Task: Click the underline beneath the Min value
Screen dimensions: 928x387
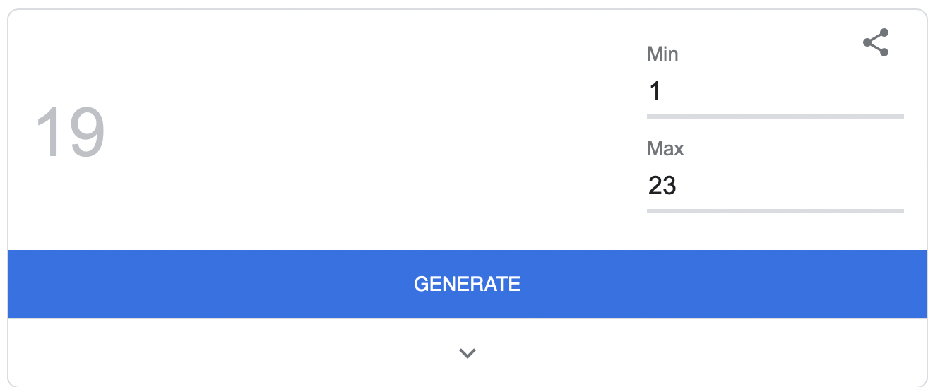Action: tap(775, 116)
